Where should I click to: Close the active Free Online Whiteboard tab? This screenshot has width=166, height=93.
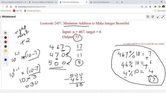click(x=86, y=2)
